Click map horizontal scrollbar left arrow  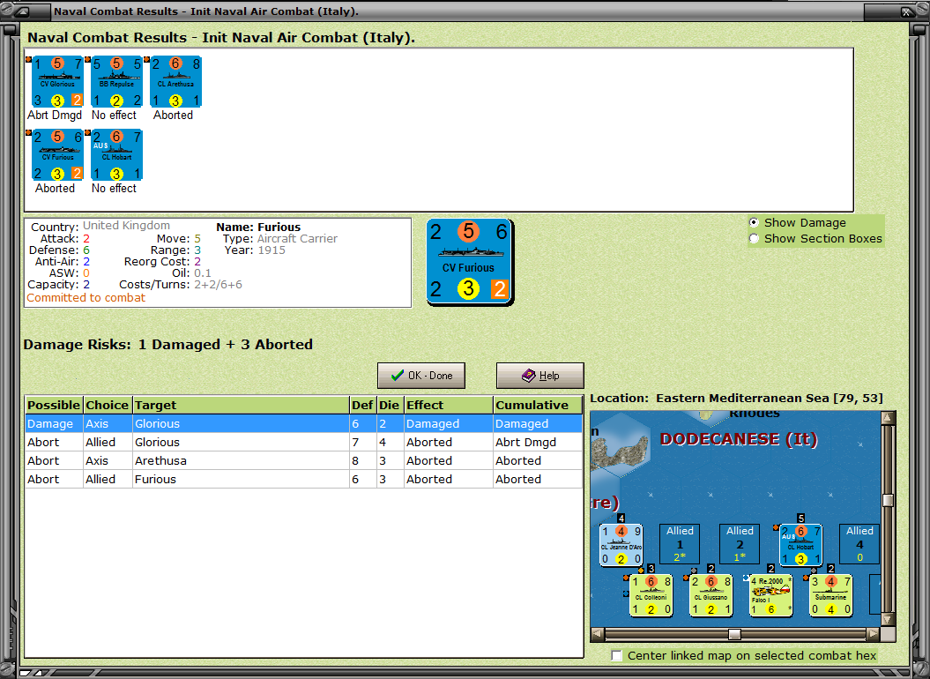(598, 634)
